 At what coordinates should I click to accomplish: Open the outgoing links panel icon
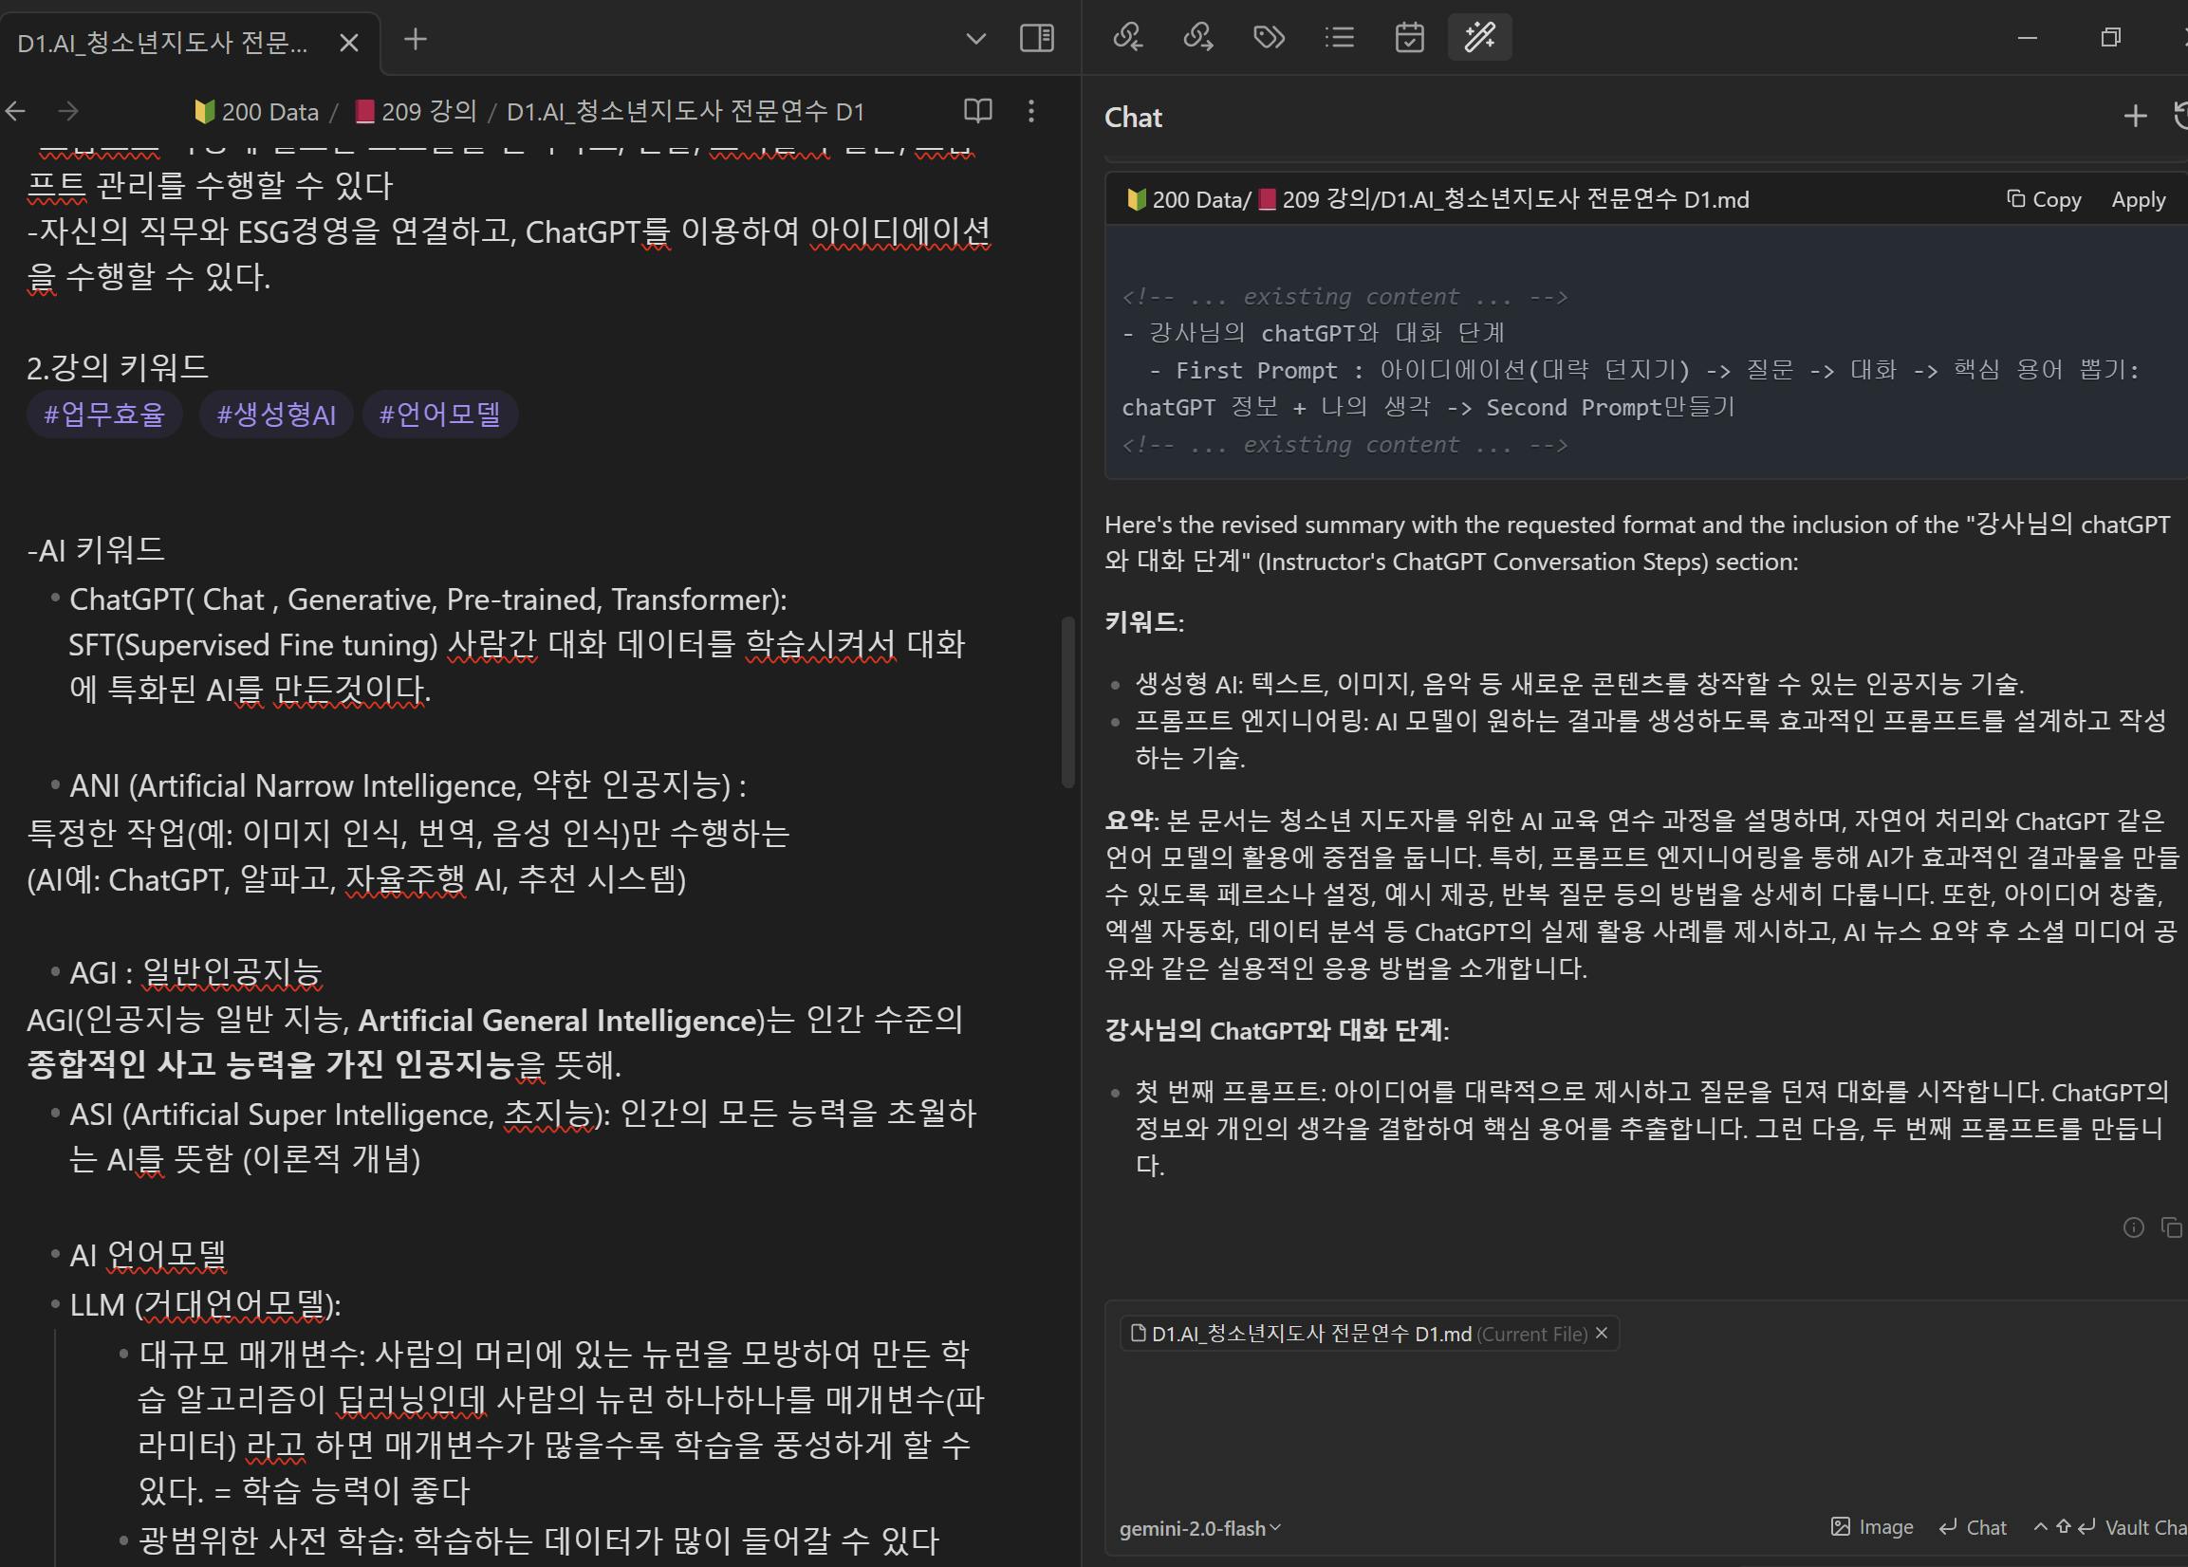[x=1198, y=38]
